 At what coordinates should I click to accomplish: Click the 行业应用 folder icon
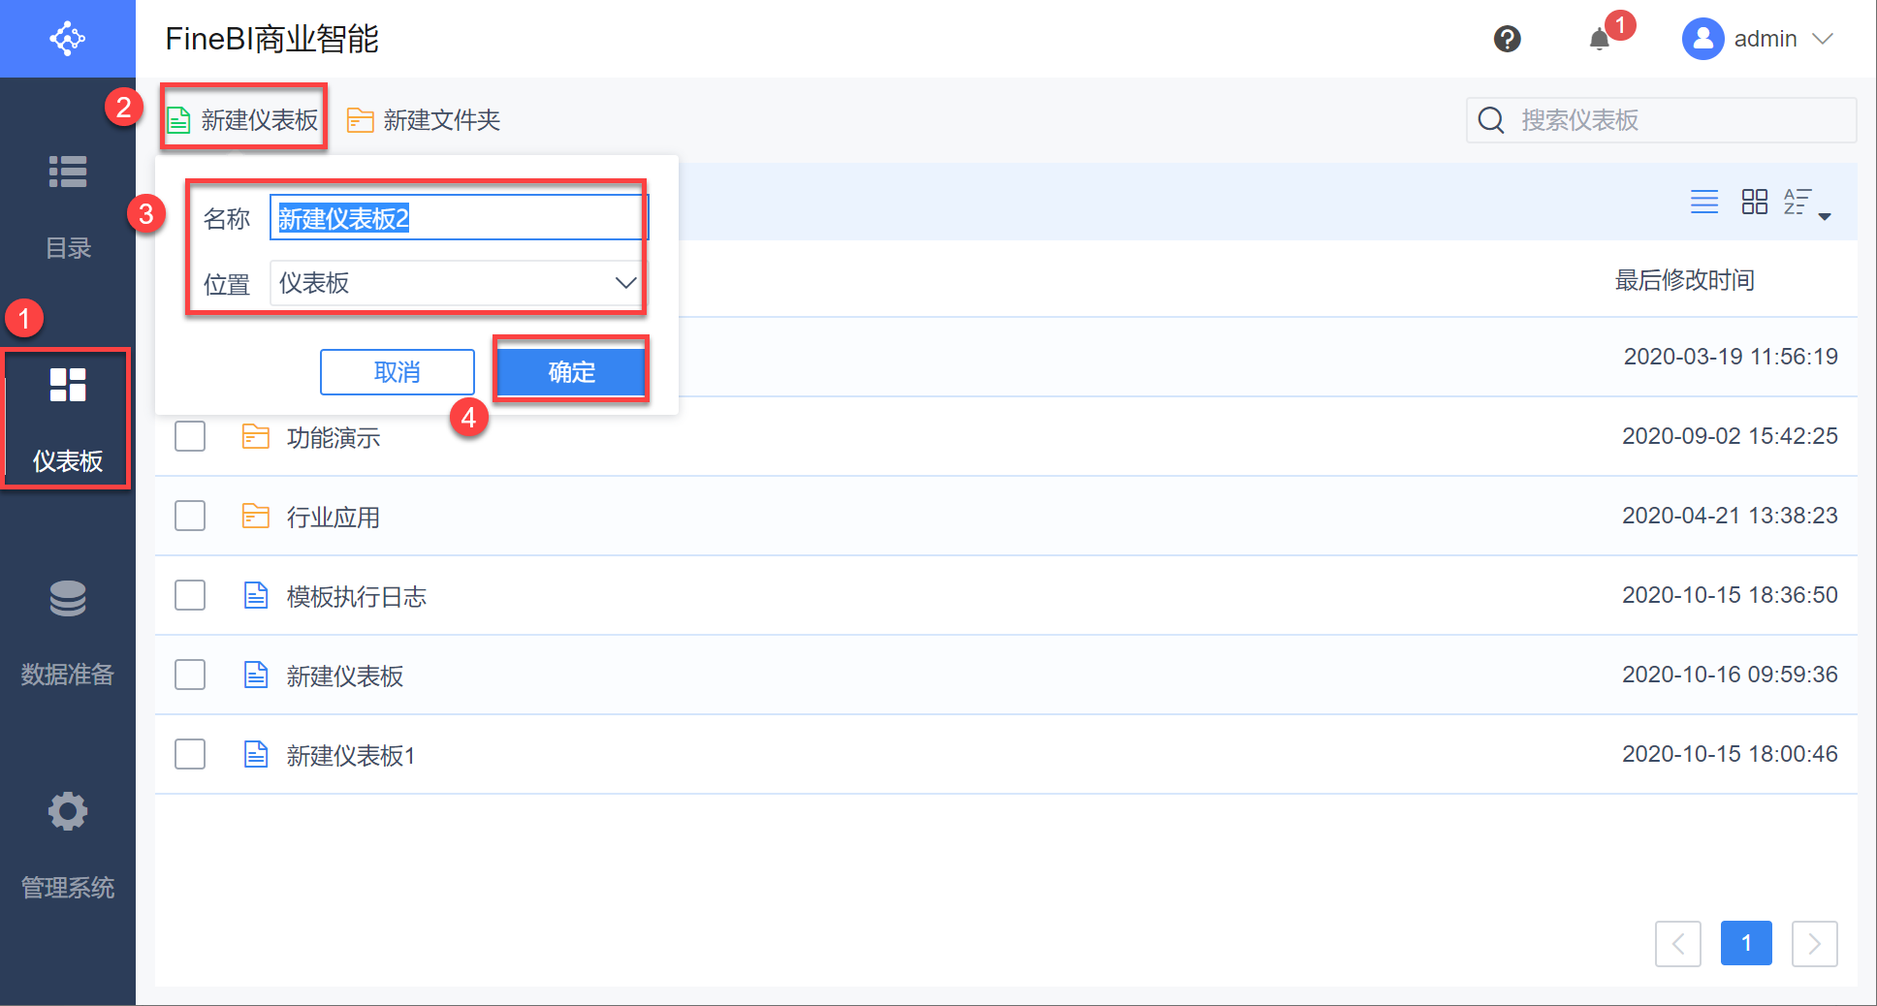click(x=256, y=516)
